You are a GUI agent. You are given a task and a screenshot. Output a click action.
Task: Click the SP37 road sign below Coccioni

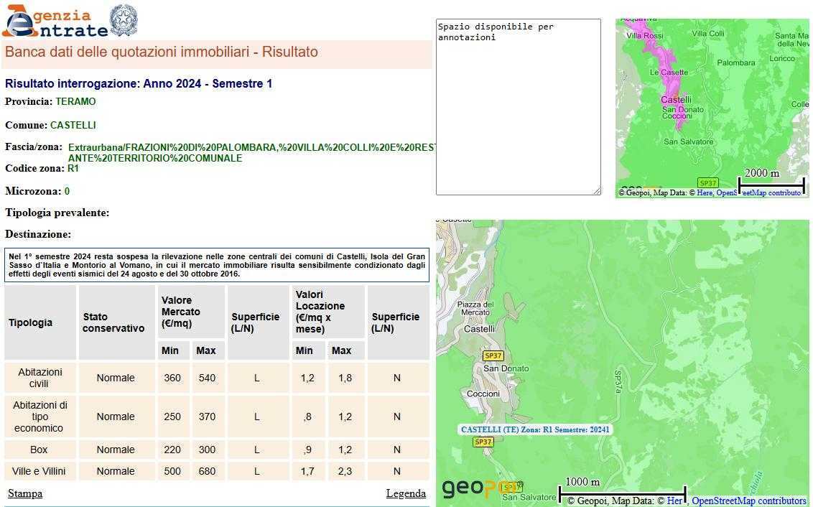pyautogui.click(x=483, y=442)
